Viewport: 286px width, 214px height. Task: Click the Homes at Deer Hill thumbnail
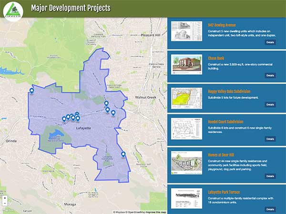coord(186,165)
